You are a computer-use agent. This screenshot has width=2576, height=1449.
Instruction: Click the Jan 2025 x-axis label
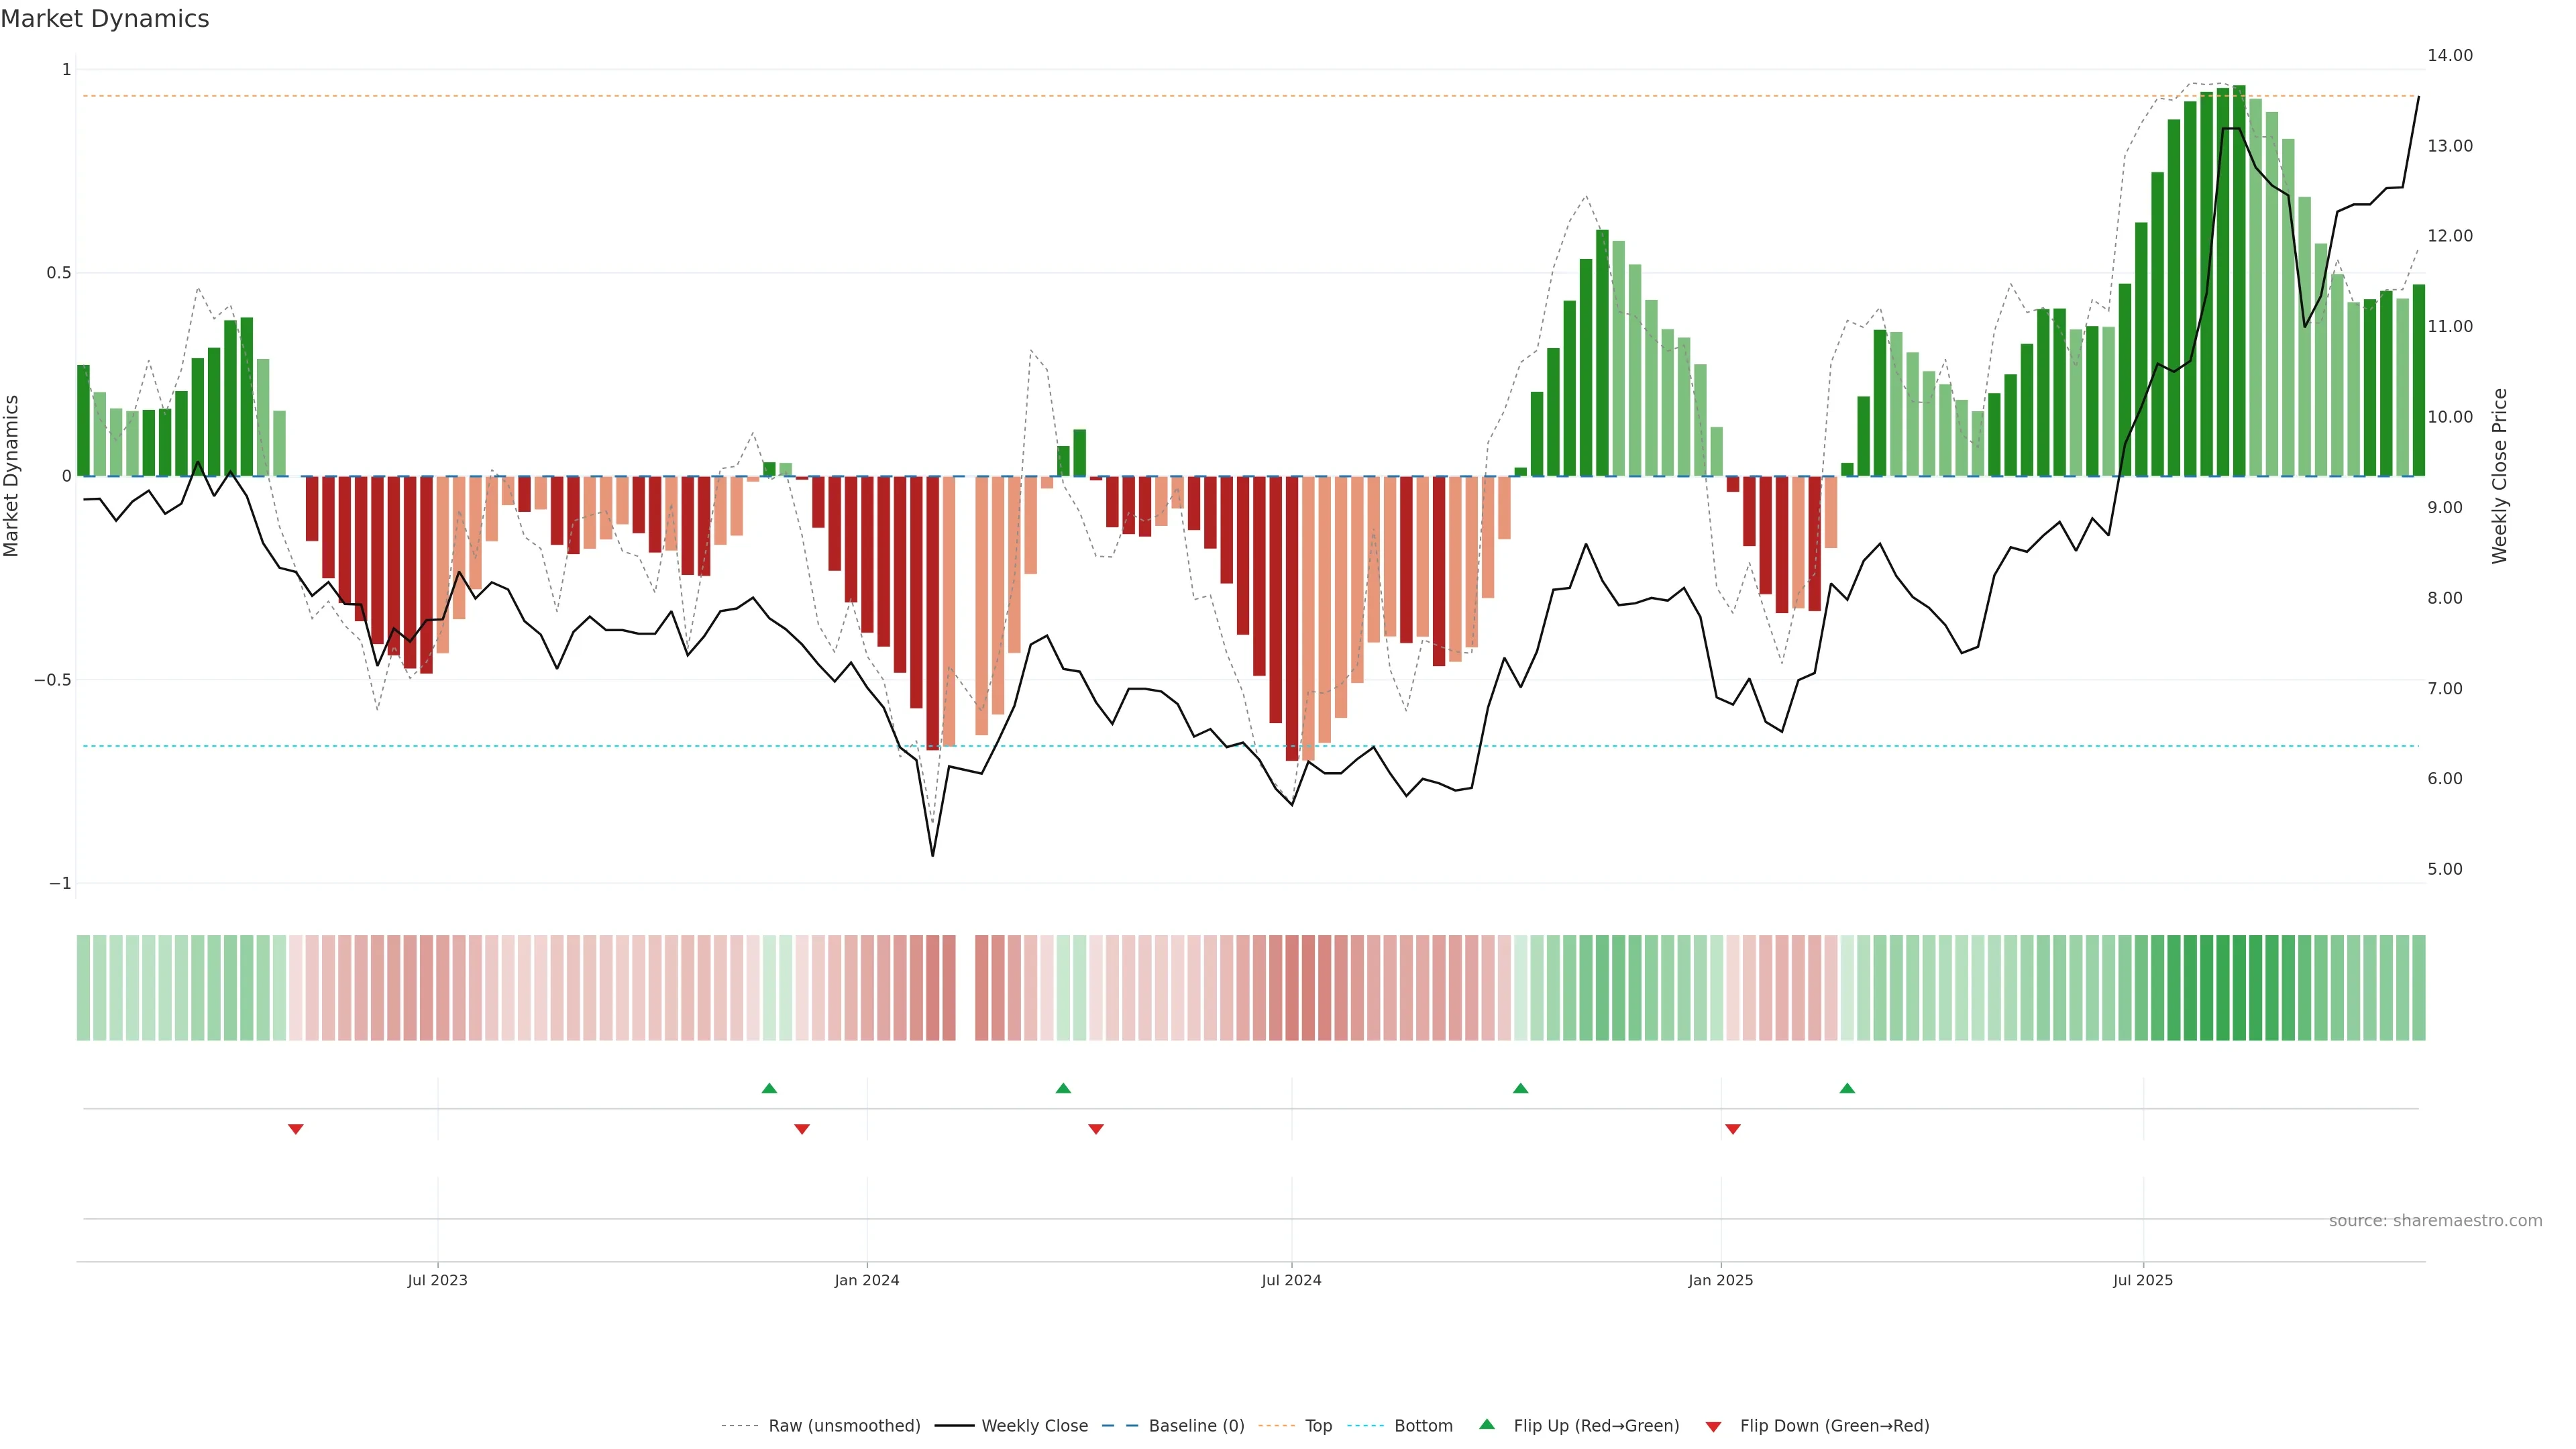pos(1720,1280)
